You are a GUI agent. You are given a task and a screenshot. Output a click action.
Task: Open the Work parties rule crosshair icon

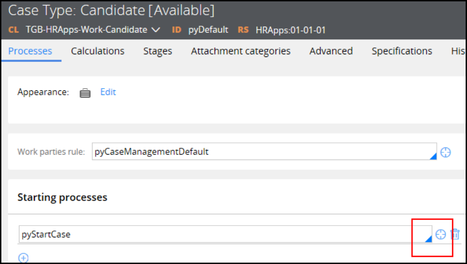pos(445,152)
